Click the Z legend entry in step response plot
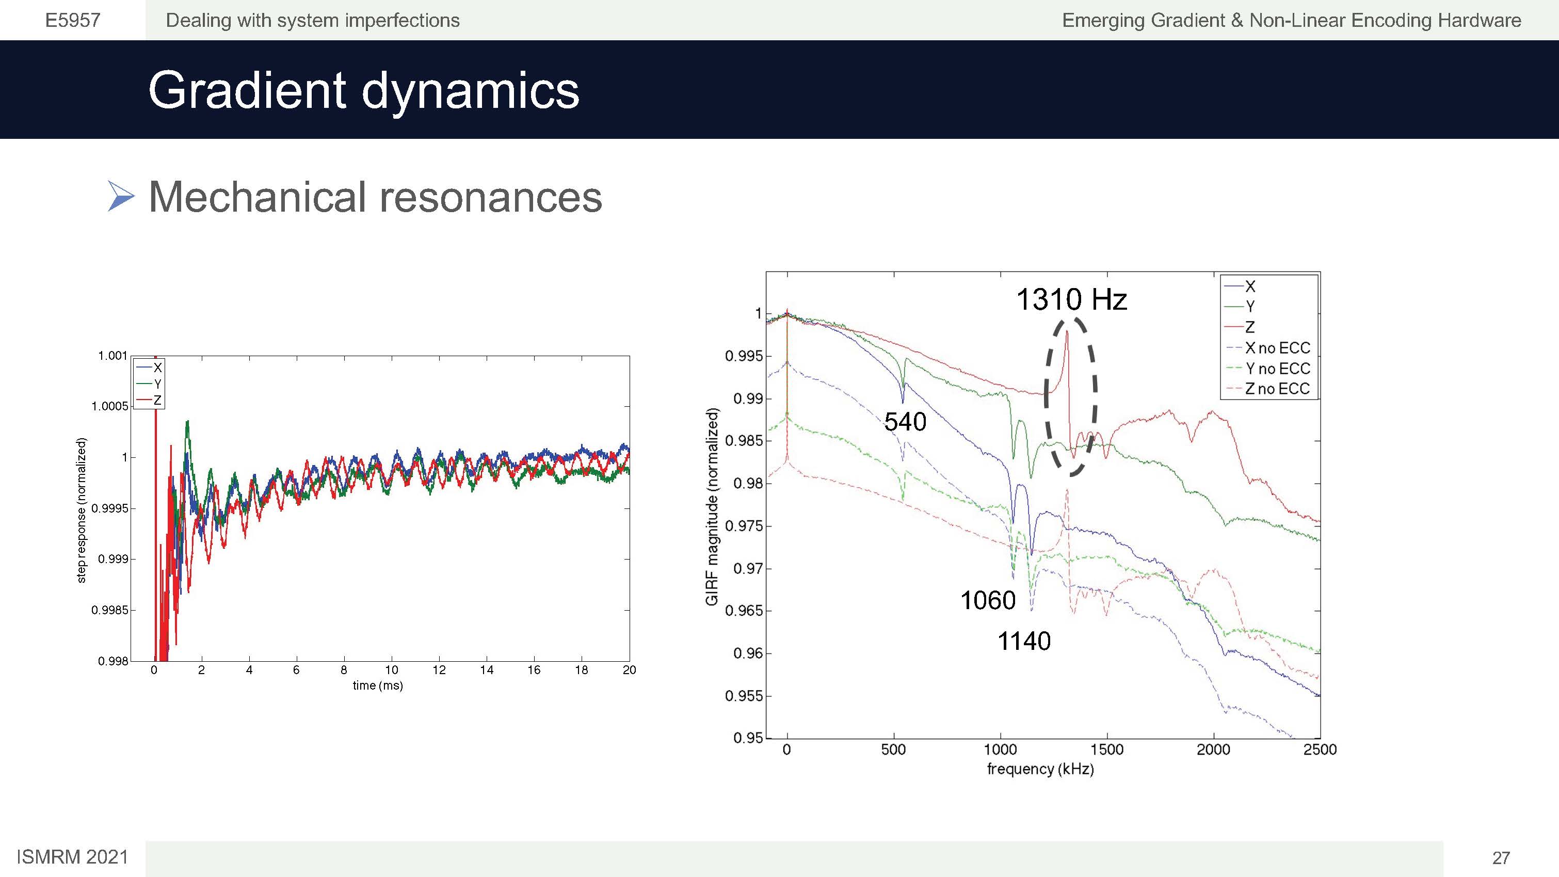Viewport: 1559px width, 877px height. click(157, 400)
